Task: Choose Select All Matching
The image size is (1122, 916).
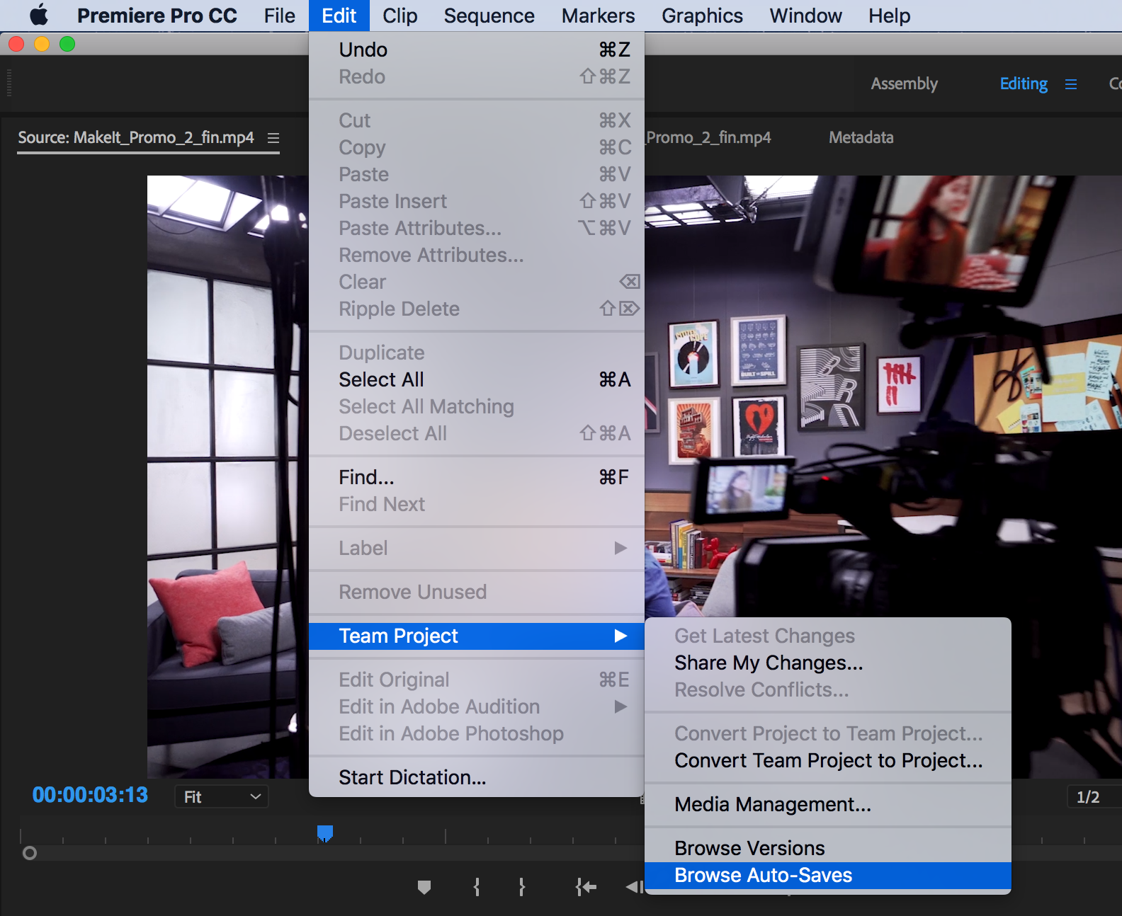Action: click(477, 406)
